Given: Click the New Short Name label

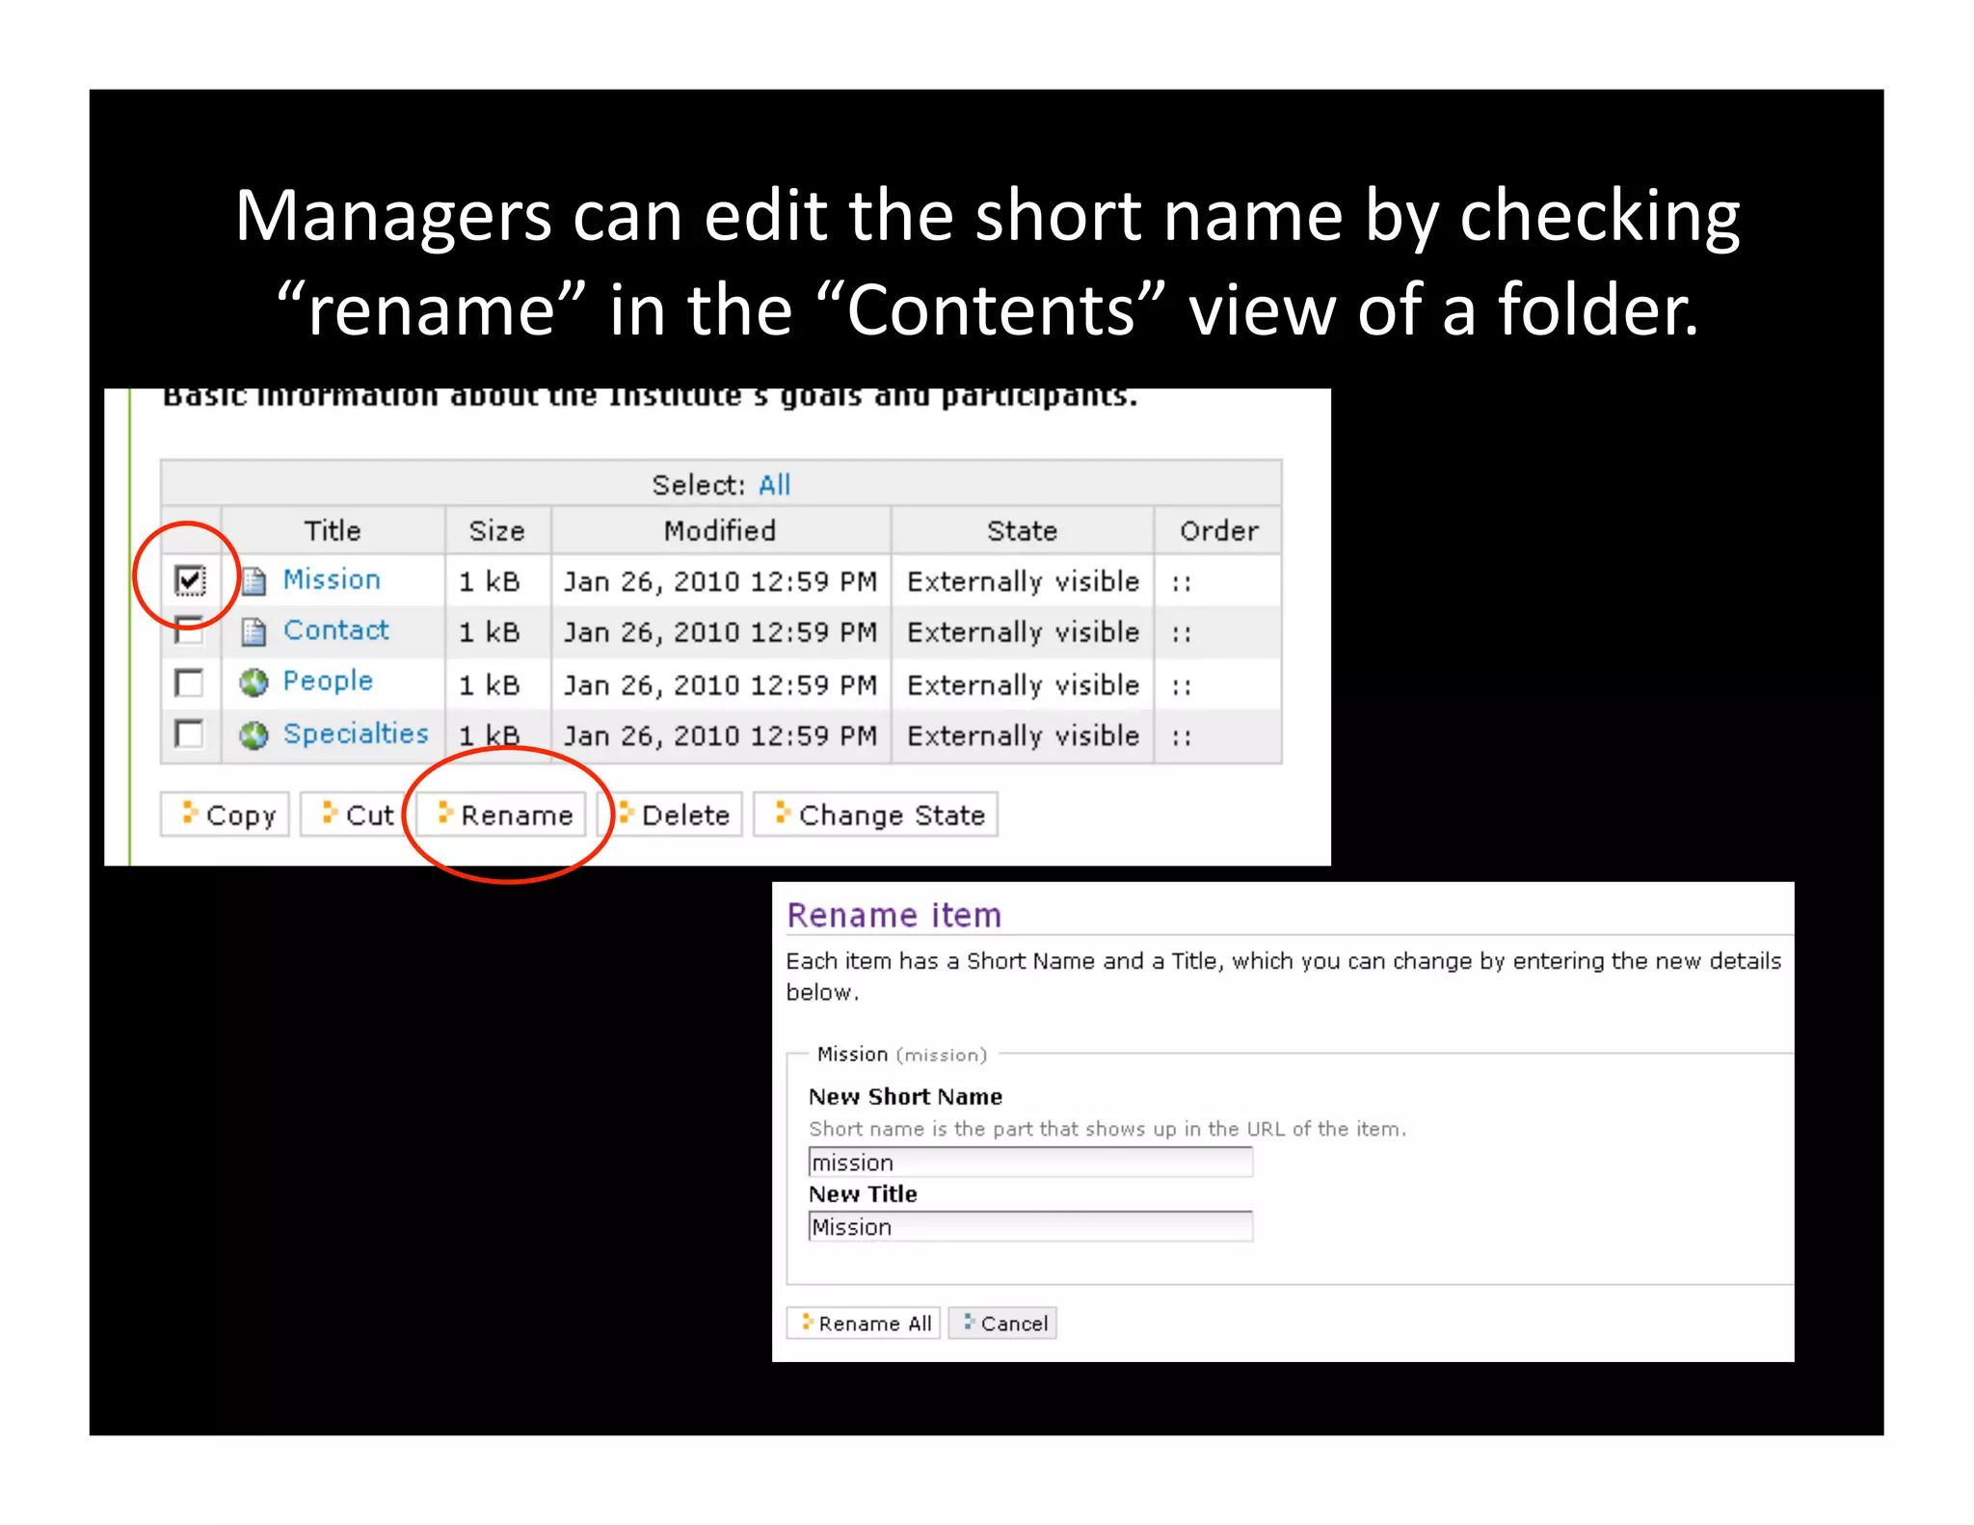Looking at the screenshot, I should point(906,1097).
